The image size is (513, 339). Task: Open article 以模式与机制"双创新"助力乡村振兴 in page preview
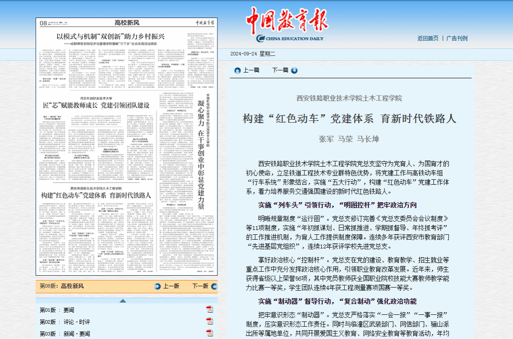(x=110, y=36)
